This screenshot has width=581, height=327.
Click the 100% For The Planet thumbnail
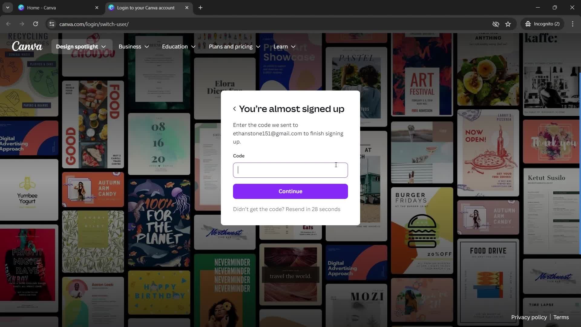point(159,223)
